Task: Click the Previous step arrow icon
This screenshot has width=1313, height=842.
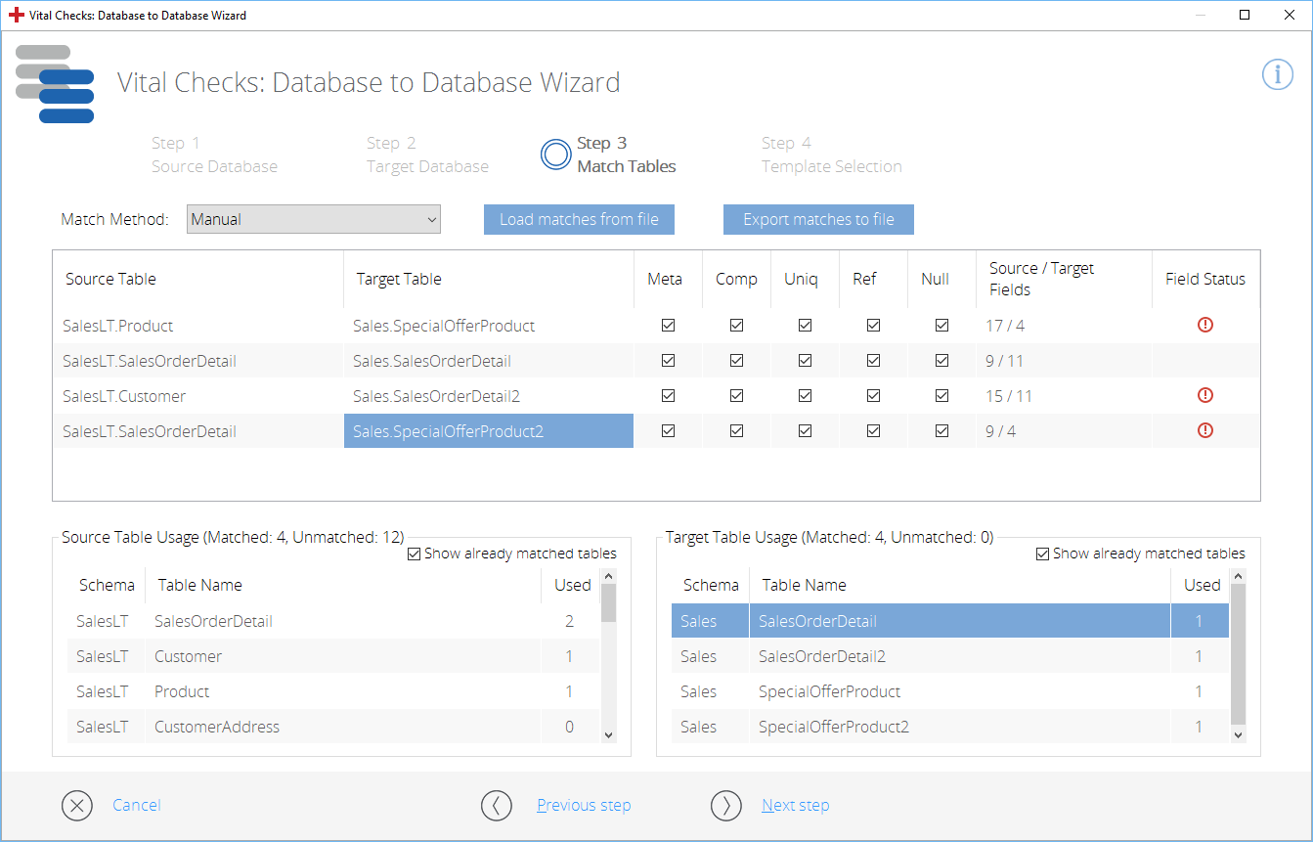Action: [x=497, y=805]
